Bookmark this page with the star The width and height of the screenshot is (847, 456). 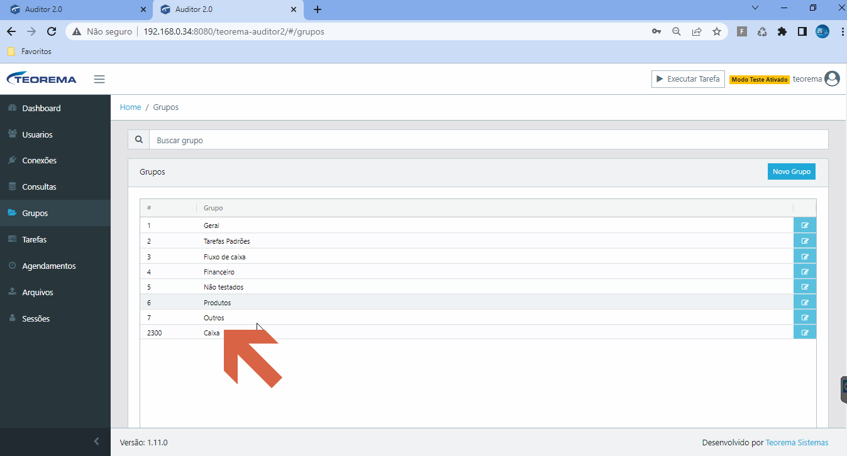[x=717, y=31]
